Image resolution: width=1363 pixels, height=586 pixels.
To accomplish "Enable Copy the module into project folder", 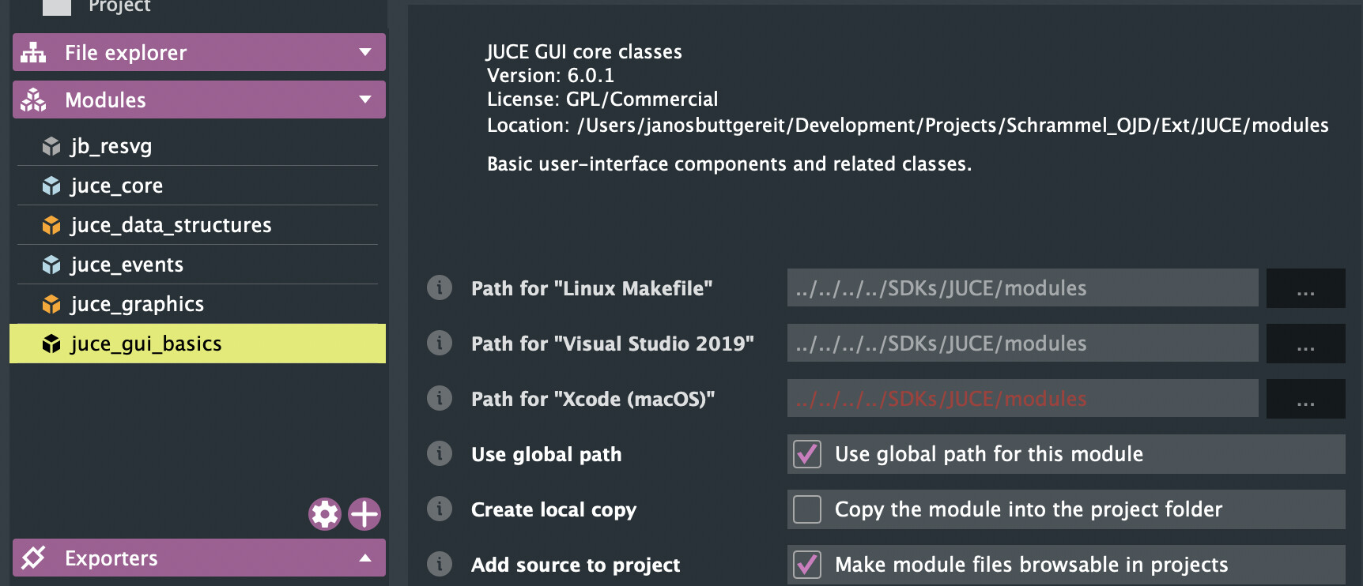I will coord(807,509).
